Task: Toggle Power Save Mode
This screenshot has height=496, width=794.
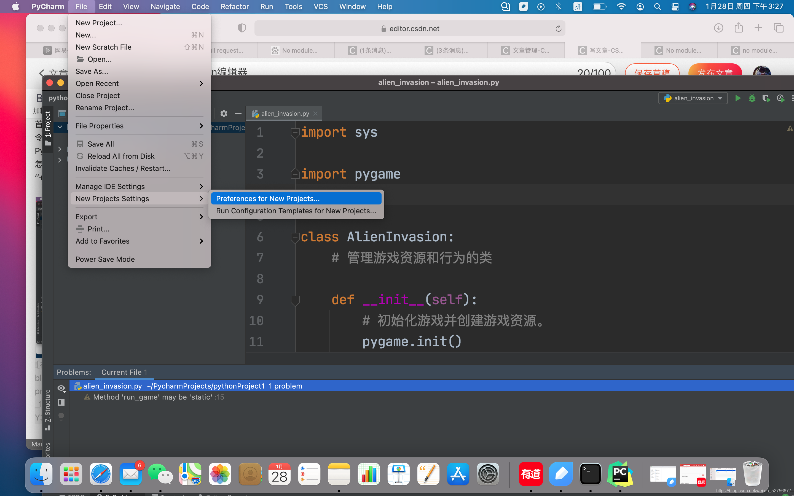Action: (x=105, y=259)
